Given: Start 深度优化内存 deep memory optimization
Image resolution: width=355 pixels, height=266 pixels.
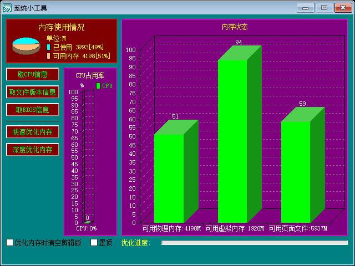Looking at the screenshot, I should (33, 150).
